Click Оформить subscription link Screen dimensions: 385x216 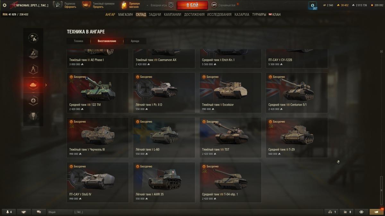coord(70,7)
